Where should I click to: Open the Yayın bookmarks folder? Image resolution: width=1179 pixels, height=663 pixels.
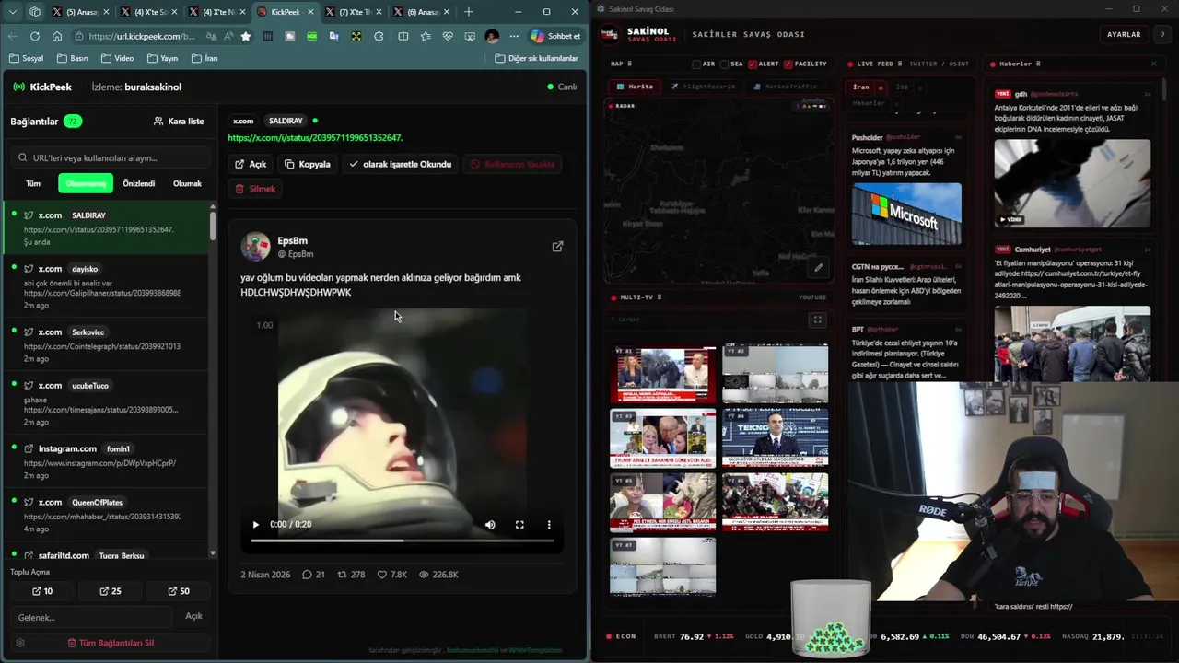[x=161, y=58]
